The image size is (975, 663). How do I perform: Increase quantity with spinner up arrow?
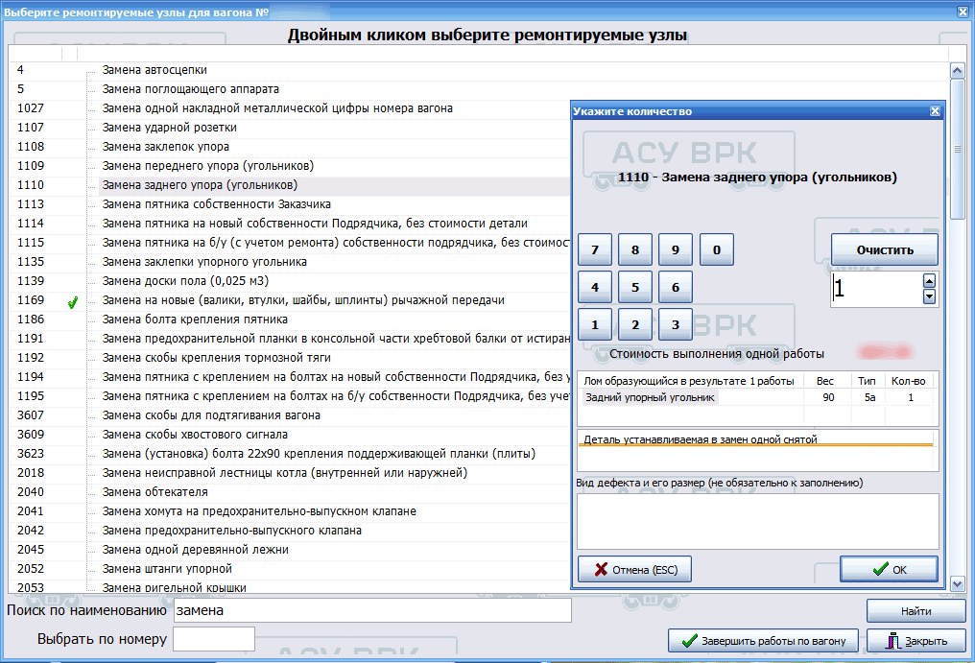click(x=929, y=280)
